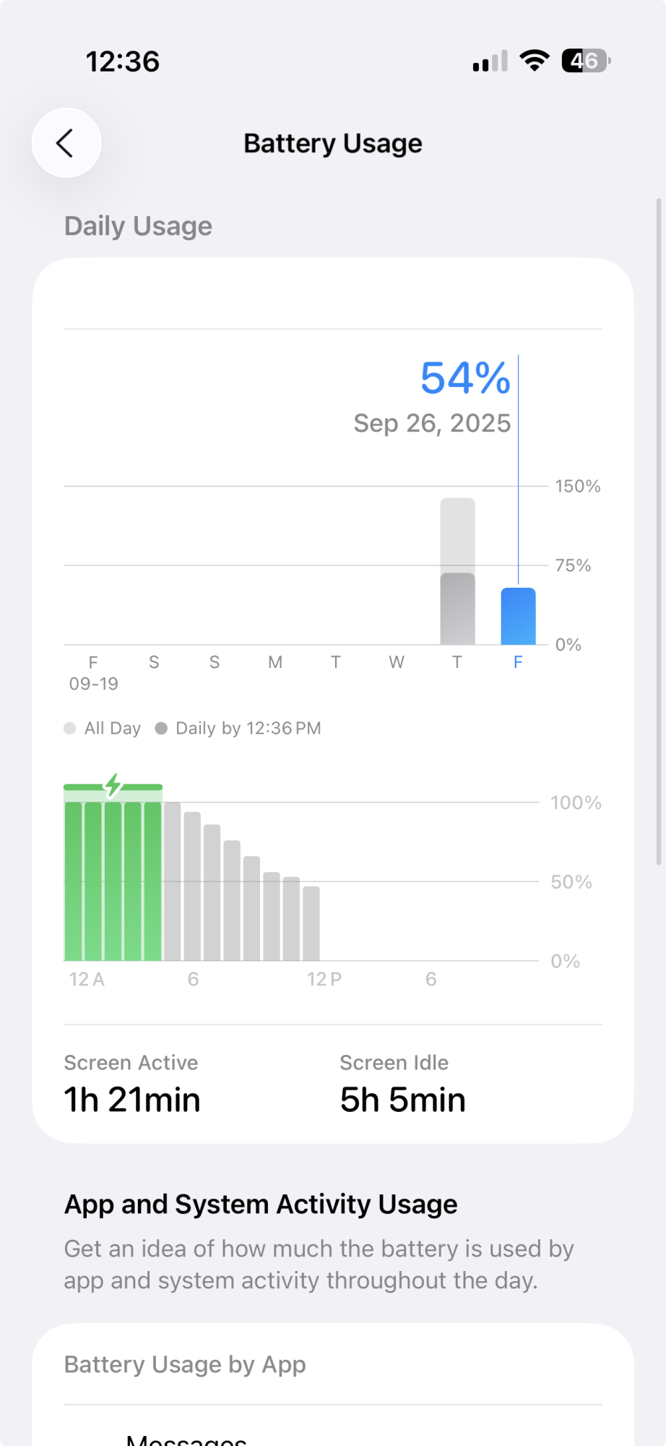This screenshot has width=666, height=1446.
Task: Tap the Screen Idle 5h 5min stat
Action: pos(402,1084)
